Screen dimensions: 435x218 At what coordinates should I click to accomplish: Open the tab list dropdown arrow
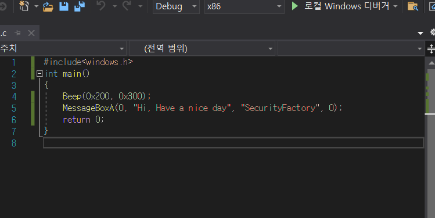(x=420, y=33)
